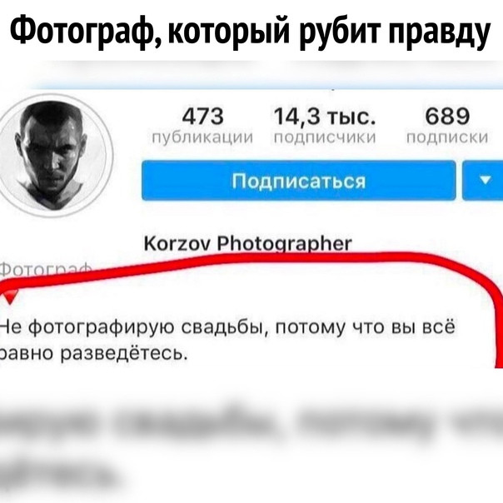This screenshot has width=503, height=503.
Task: Open the round profile avatar photo
Action: pos(55,156)
